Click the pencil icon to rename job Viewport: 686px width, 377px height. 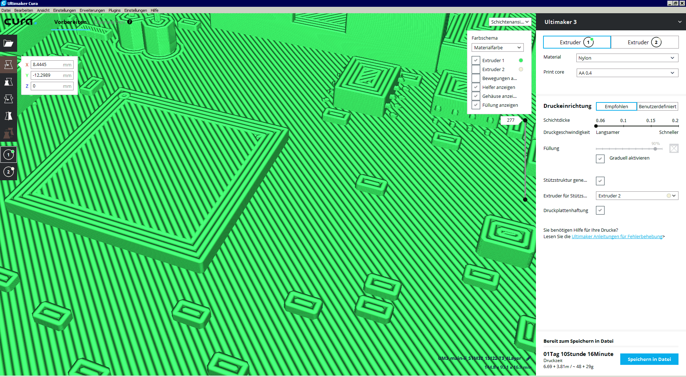coord(528,358)
